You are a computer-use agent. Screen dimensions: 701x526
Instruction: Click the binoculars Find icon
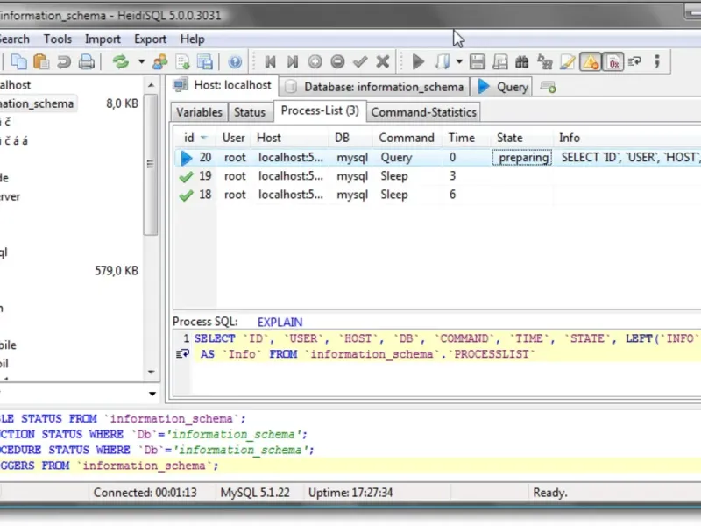pyautogui.click(x=521, y=61)
